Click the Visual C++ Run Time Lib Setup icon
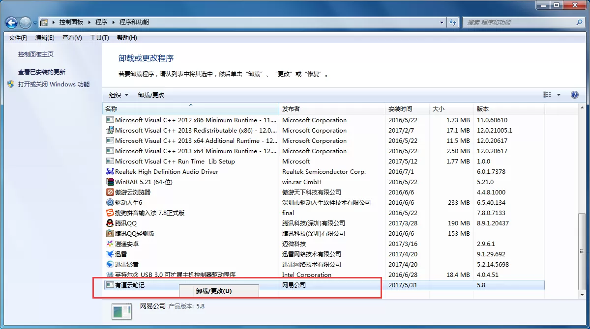 (x=110, y=161)
